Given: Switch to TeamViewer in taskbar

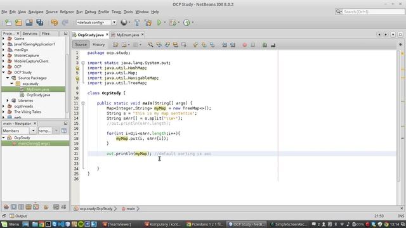Looking at the screenshot, I should tap(117, 224).
